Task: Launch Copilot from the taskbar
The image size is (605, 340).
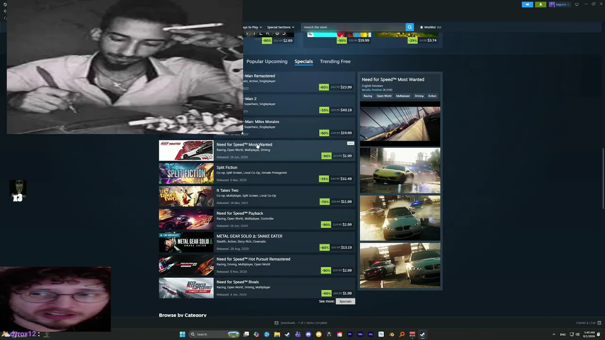Action: (256, 334)
